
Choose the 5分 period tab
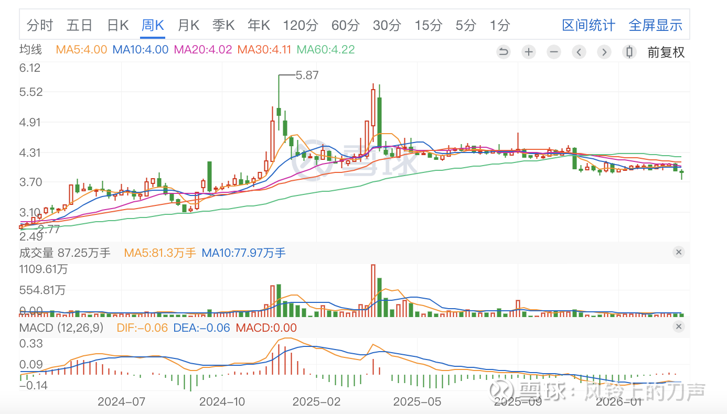pos(466,25)
